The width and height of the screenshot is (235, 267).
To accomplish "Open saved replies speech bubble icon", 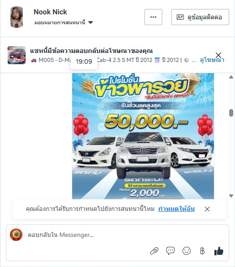I will coord(170,251).
